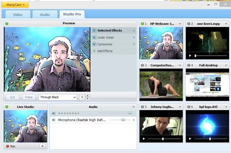Screen dimensions: 231x153
Task: Decrease the transition duration stepper
Action: point(88,98)
